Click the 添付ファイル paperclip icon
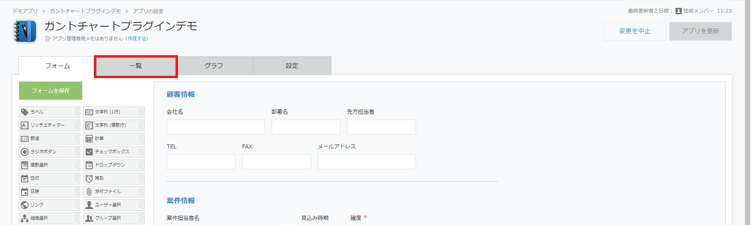 (89, 191)
